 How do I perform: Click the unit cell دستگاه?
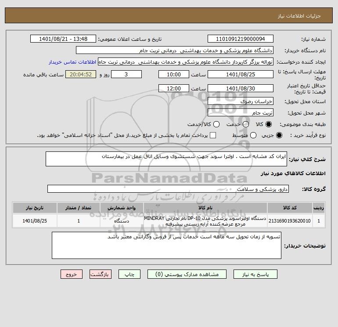(x=122, y=221)
